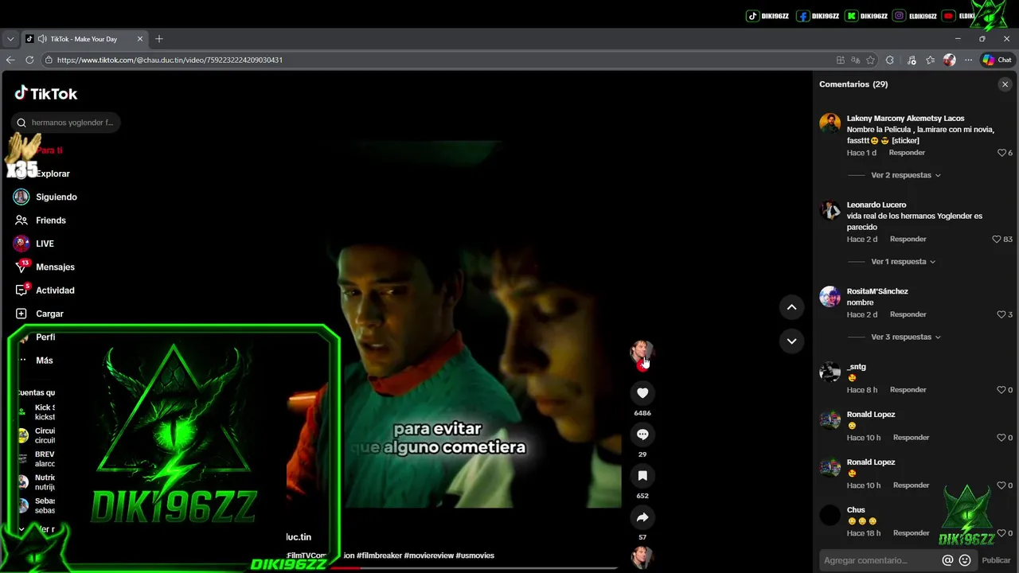The width and height of the screenshot is (1019, 573).
Task: Refresh the page
Action: (29, 60)
